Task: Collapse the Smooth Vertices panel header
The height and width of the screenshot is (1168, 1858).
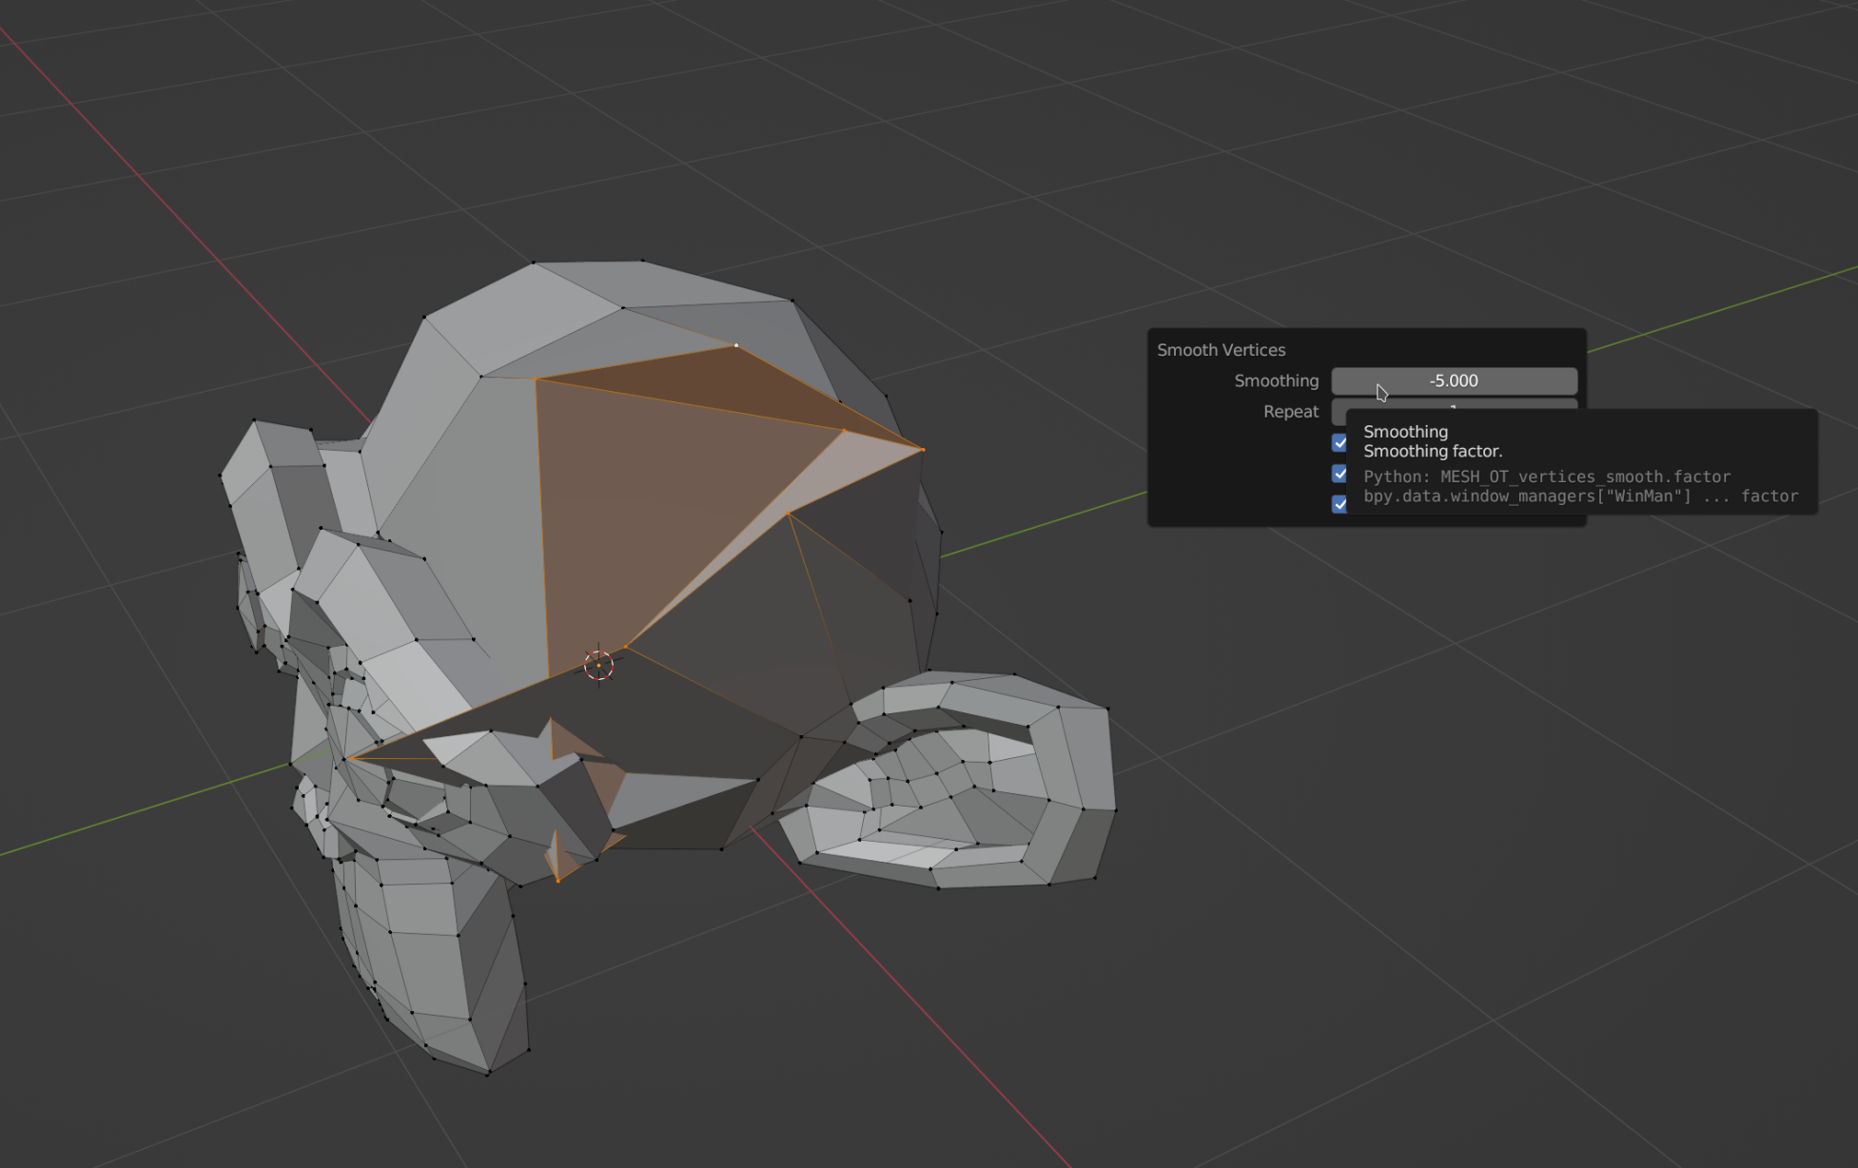Action: pyautogui.click(x=1222, y=349)
